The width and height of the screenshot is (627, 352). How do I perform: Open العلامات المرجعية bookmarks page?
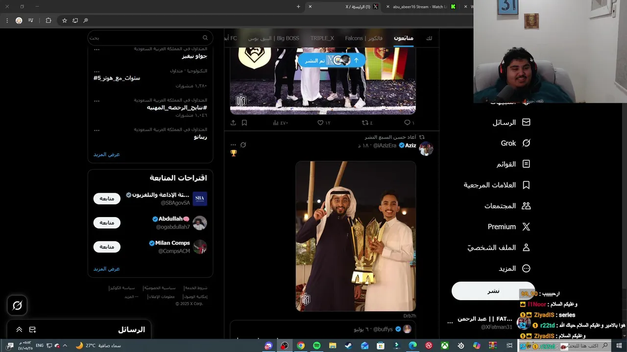click(x=497, y=185)
